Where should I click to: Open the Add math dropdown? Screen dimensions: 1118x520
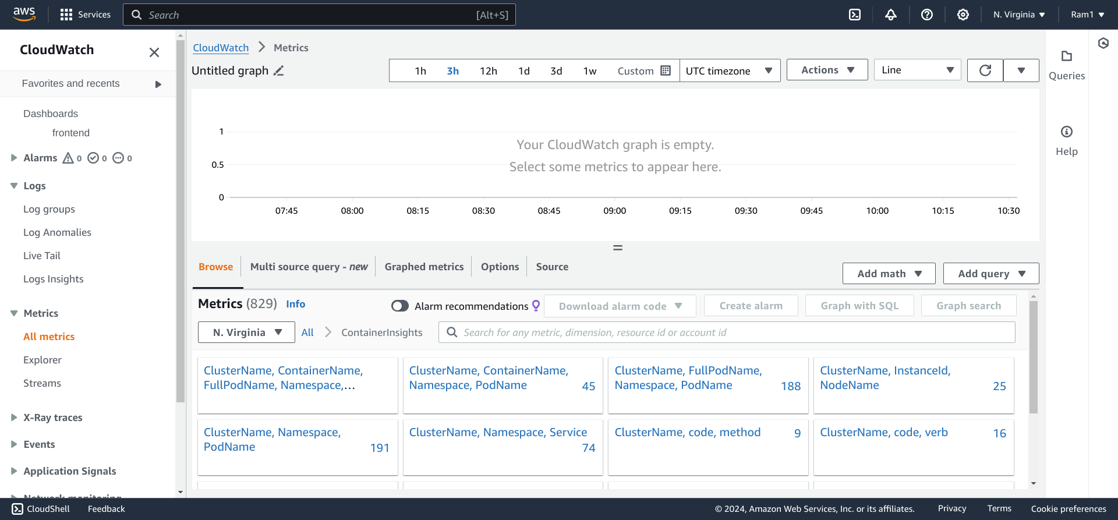coord(889,274)
